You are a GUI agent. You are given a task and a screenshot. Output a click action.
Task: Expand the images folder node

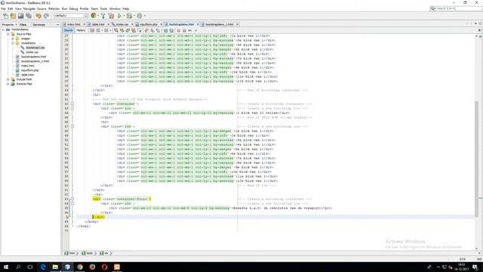[13, 39]
